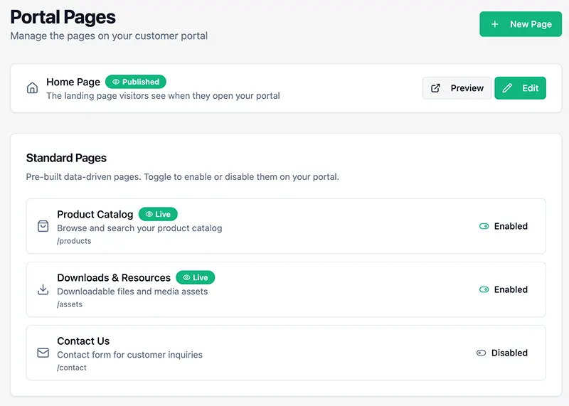The width and height of the screenshot is (569, 406).
Task: Click the download icon for Downloads & Resources
Action: (x=43, y=289)
